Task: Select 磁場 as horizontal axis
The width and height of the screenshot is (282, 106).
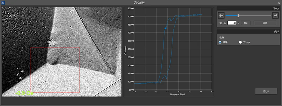Action: point(220,42)
